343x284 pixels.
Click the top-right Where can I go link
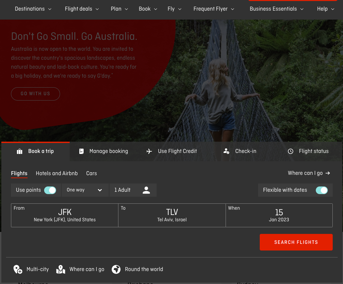[x=309, y=173]
